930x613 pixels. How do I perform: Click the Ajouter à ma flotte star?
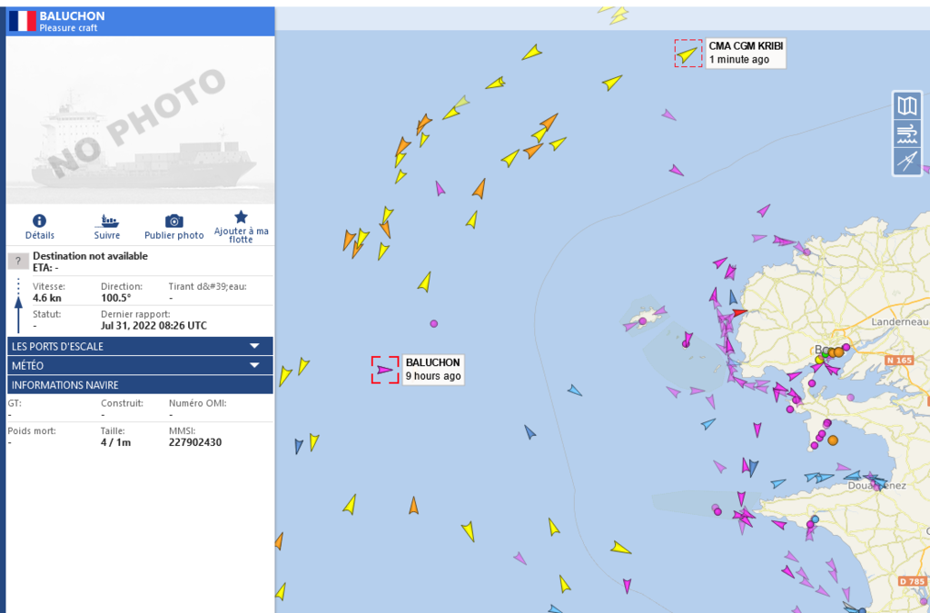click(241, 216)
